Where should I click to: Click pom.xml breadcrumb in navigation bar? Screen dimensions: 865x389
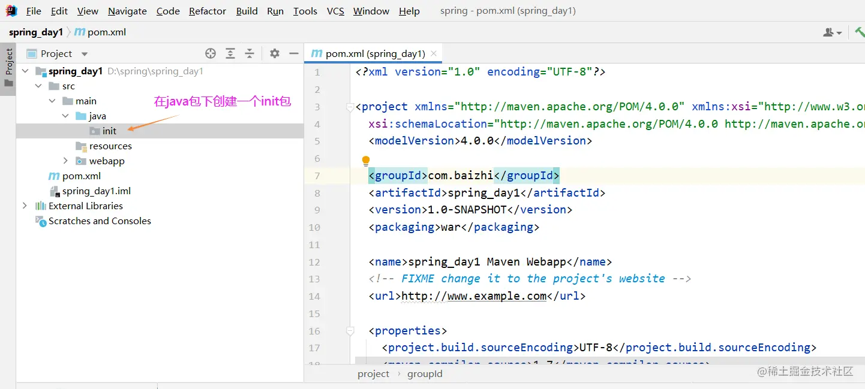100,32
